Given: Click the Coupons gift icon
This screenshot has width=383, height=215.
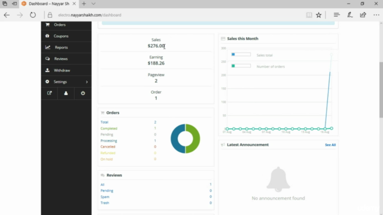Looking at the screenshot, I should pos(47,36).
